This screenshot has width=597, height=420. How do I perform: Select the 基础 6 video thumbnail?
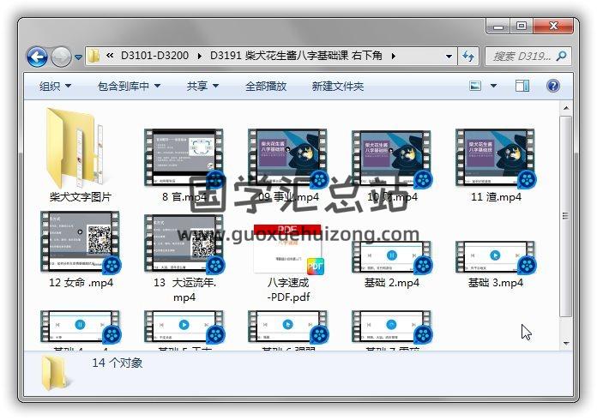pos(288,327)
